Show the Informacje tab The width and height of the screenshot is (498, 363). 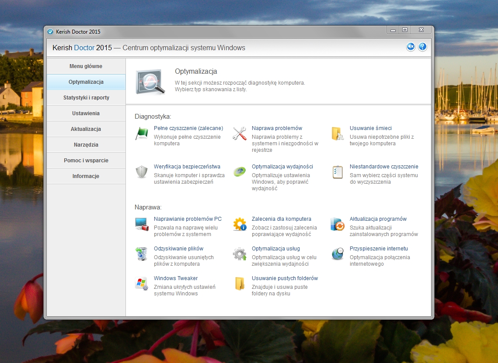[x=86, y=176]
